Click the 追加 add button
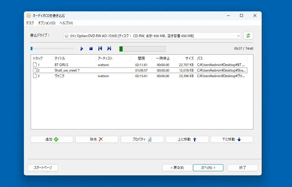Image resolution: width=292 pixels, height=187 pixels. (52, 139)
